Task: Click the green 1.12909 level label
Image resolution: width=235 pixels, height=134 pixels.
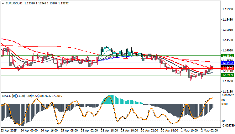Action: pos(227,75)
